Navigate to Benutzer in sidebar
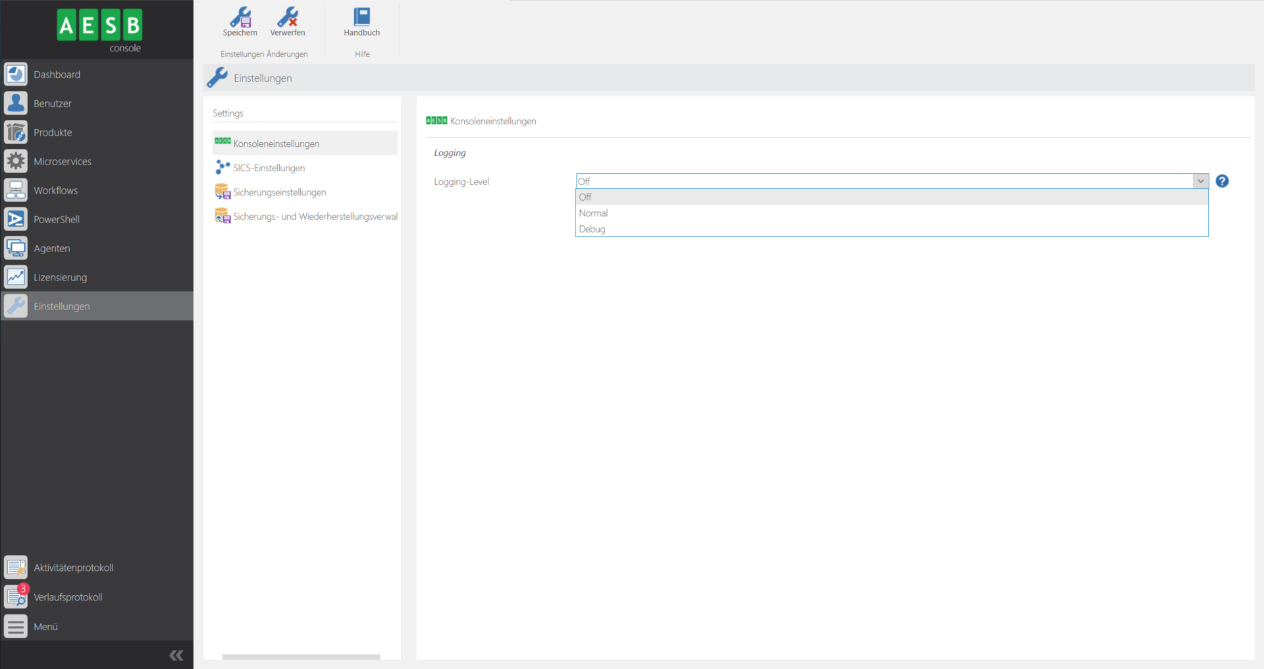This screenshot has height=669, width=1264. (x=53, y=103)
